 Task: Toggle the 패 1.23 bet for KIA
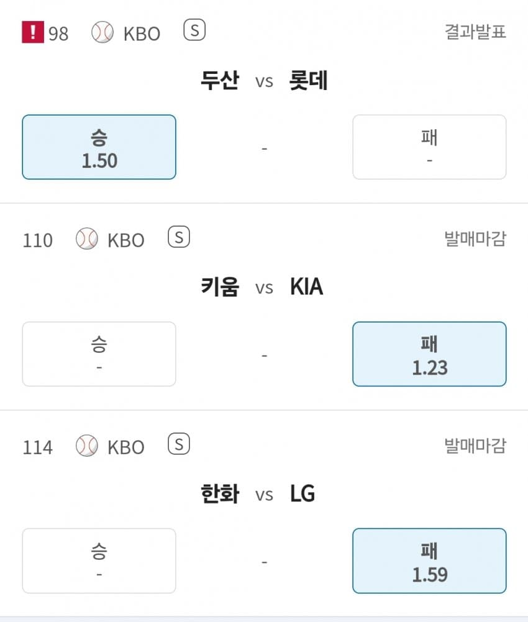429,354
